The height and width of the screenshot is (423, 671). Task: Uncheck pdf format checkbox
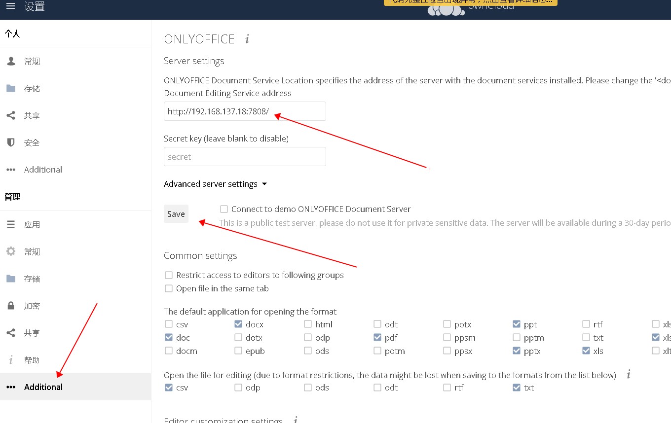pyautogui.click(x=377, y=338)
